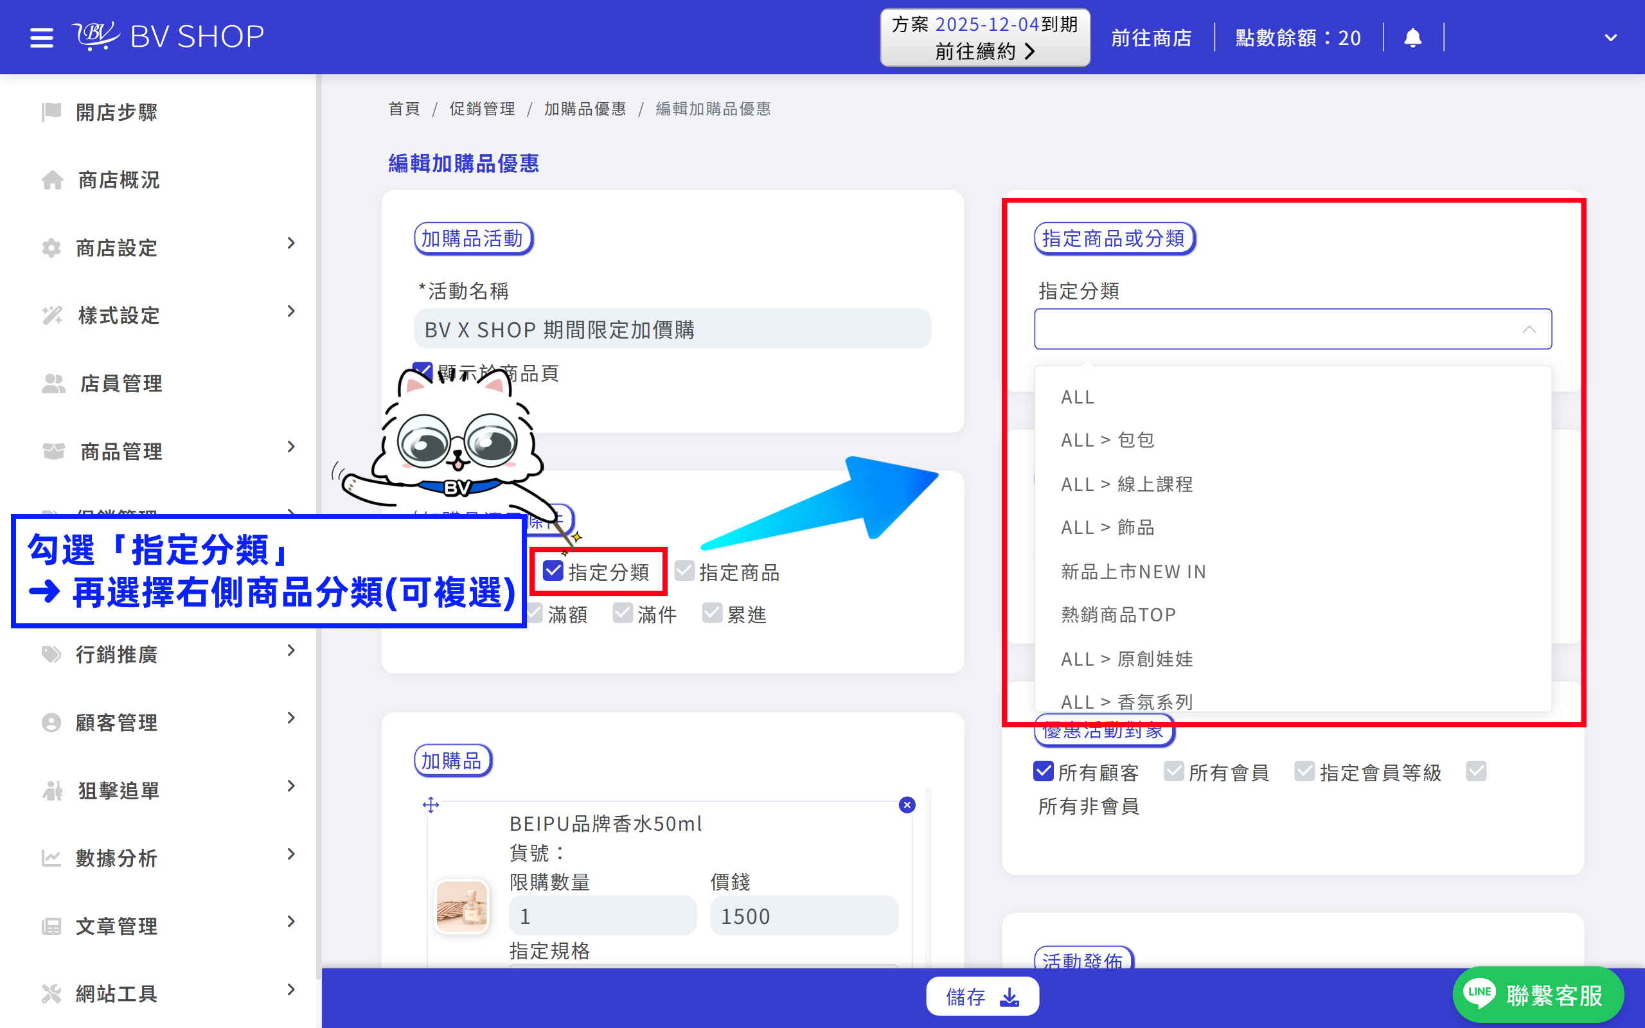1645x1028 pixels.
Task: Click the 價錢 field showing 1500
Action: click(x=803, y=916)
